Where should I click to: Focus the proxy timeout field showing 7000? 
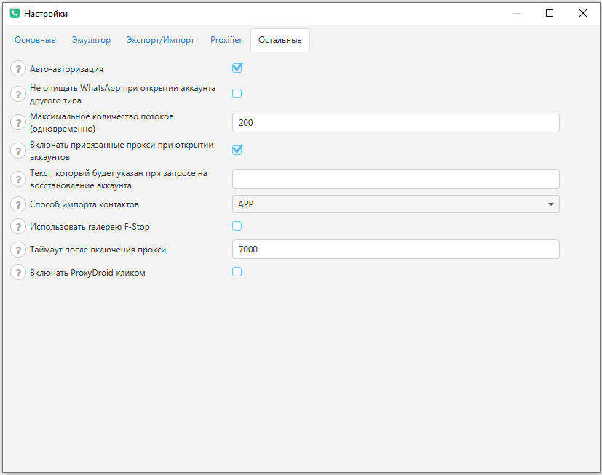pyautogui.click(x=396, y=250)
